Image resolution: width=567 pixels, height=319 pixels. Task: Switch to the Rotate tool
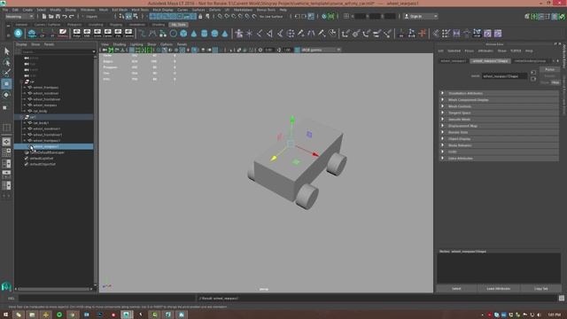pyautogui.click(x=6, y=95)
